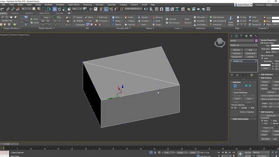The height and width of the screenshot is (157, 279).
Task: Click the Slice Plane button
Action: pyautogui.click(x=265, y=139)
